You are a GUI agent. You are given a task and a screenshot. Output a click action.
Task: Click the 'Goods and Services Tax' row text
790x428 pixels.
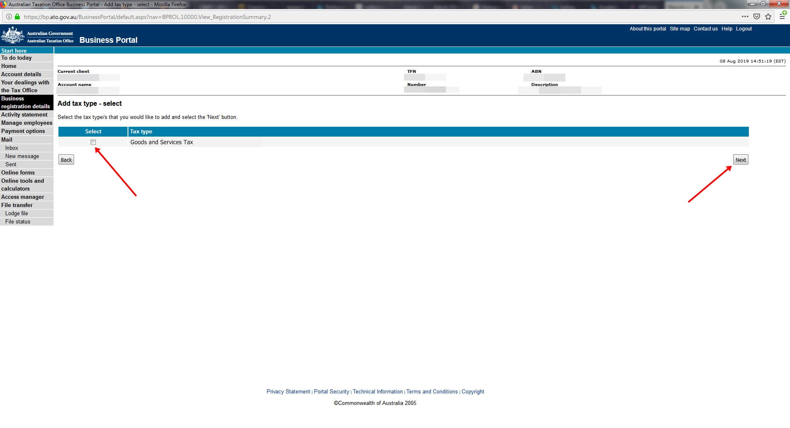coord(162,142)
